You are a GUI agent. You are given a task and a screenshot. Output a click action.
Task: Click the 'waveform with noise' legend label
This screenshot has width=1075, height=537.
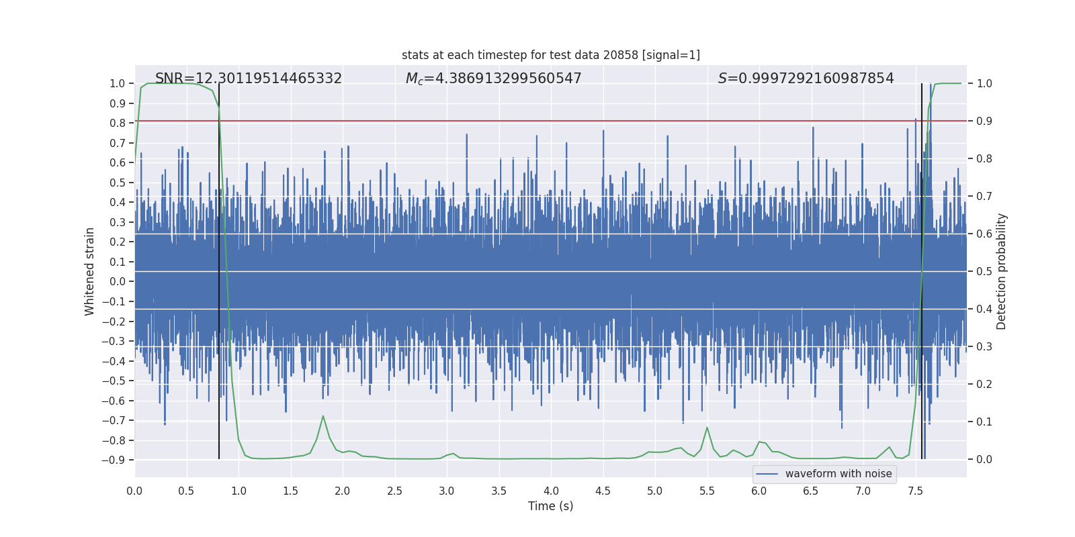tap(838, 474)
